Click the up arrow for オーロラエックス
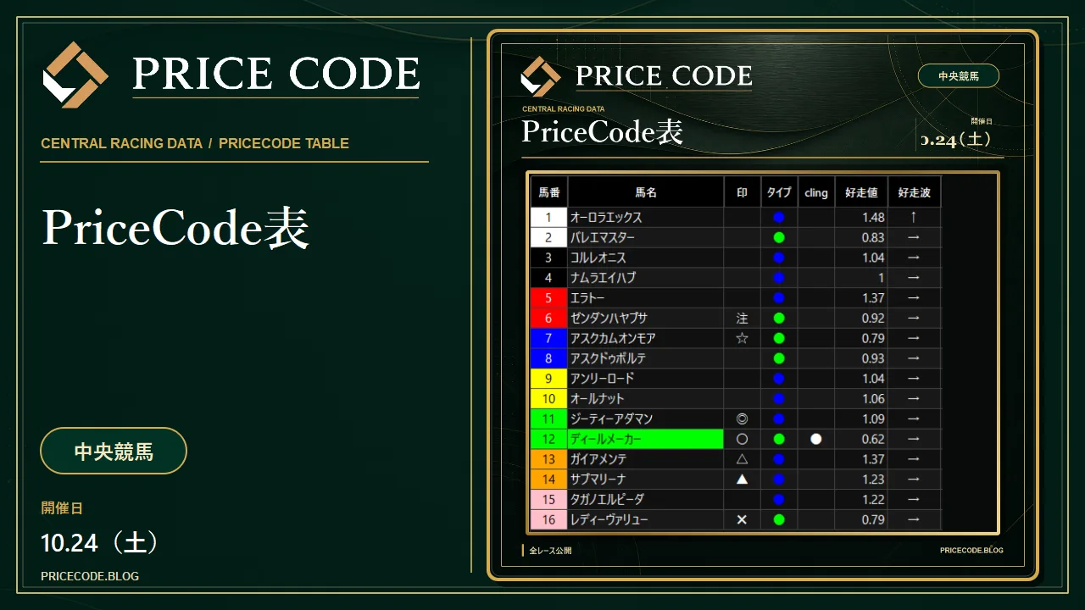 (914, 218)
